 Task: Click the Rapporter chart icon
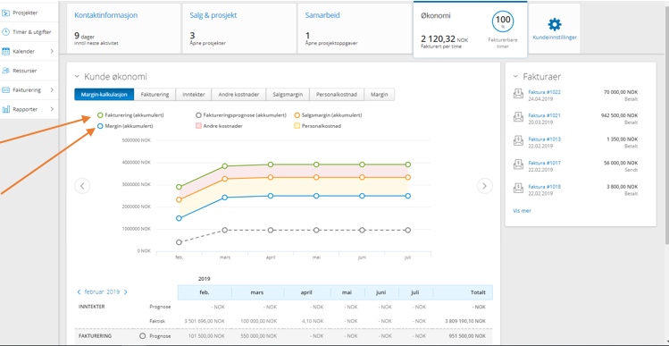coord(6,109)
